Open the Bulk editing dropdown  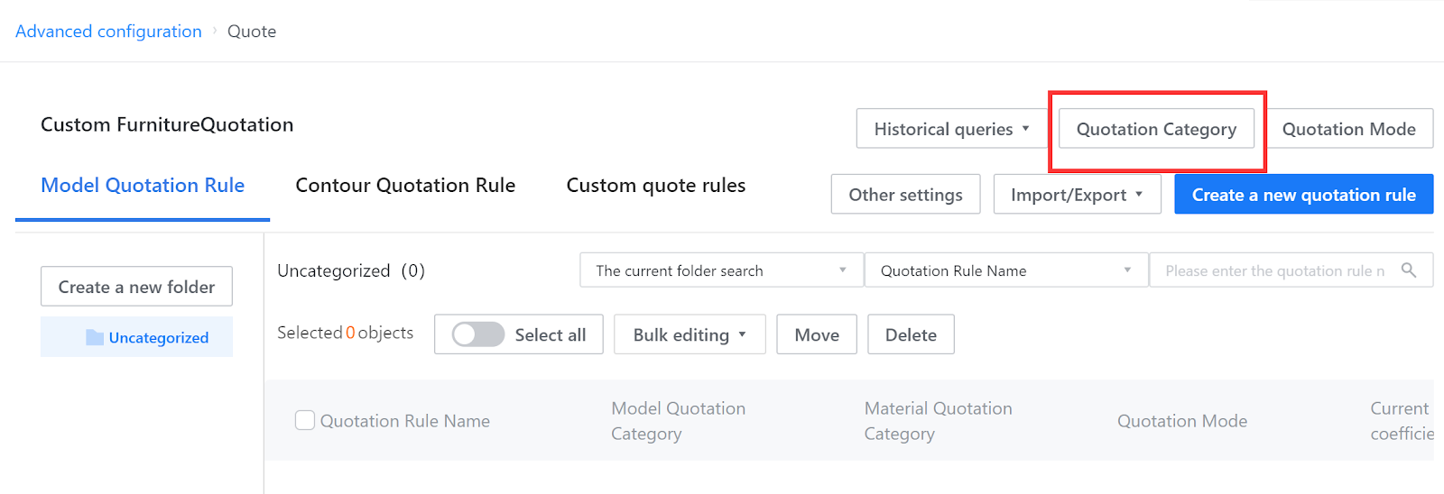pos(690,334)
